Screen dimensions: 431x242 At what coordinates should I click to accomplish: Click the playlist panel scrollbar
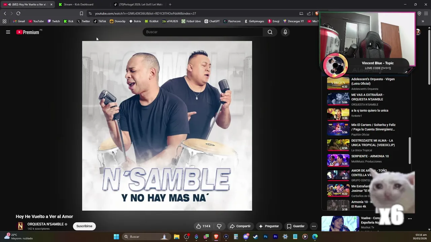click(x=410, y=151)
